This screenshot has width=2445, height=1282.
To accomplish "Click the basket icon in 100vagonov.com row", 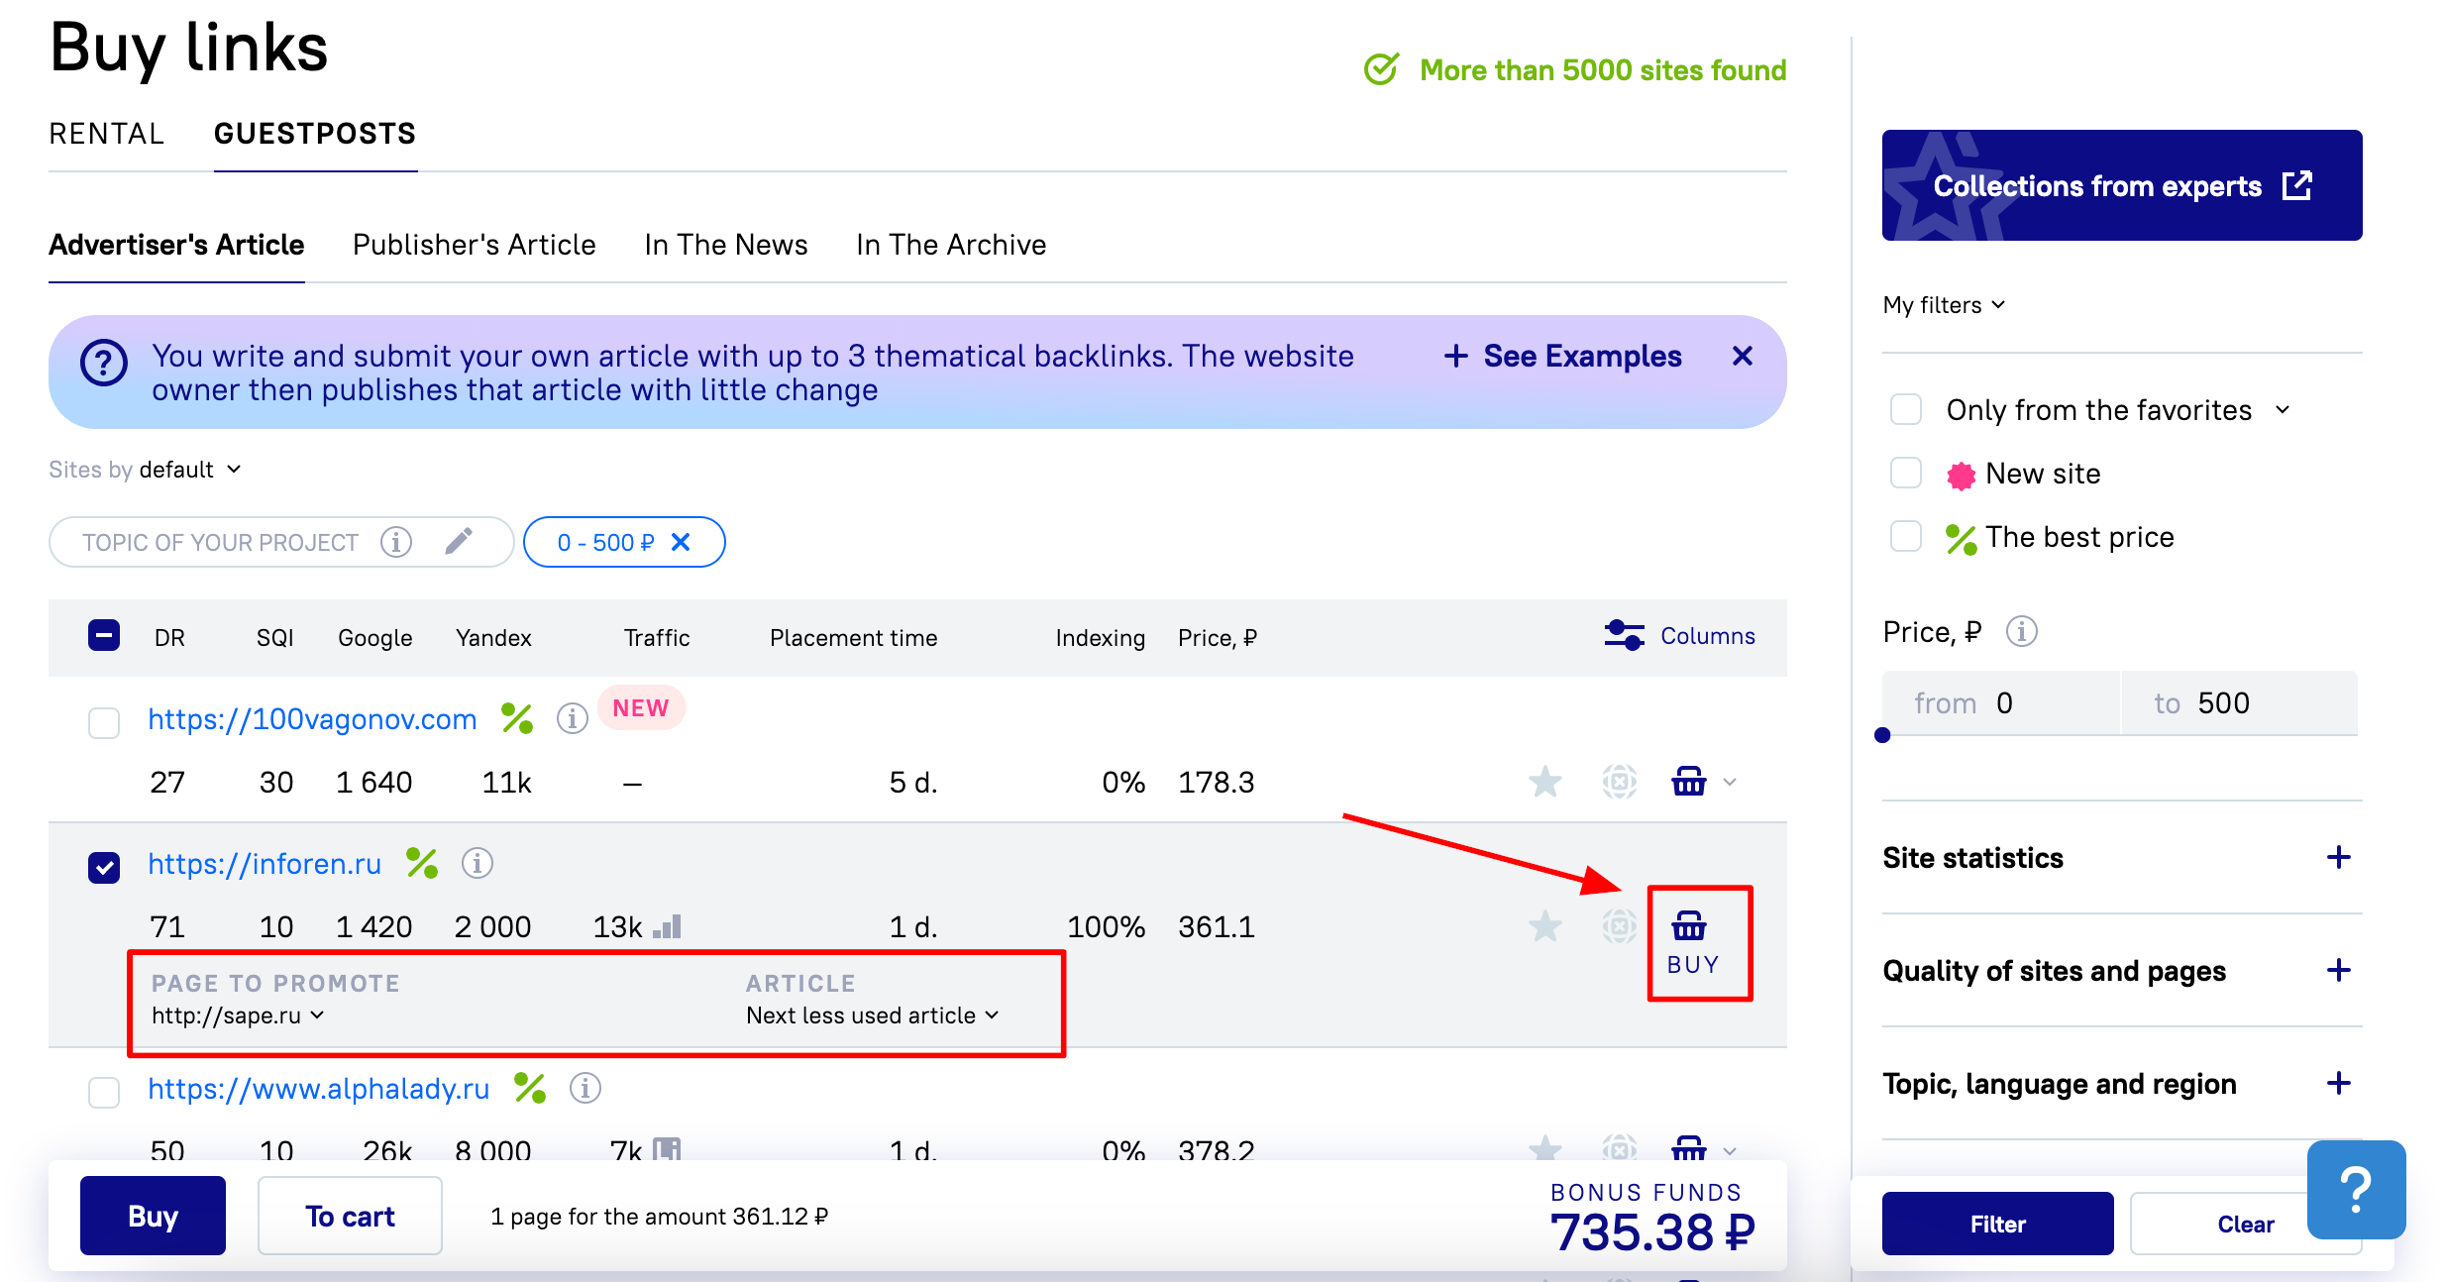I will click(x=1689, y=782).
